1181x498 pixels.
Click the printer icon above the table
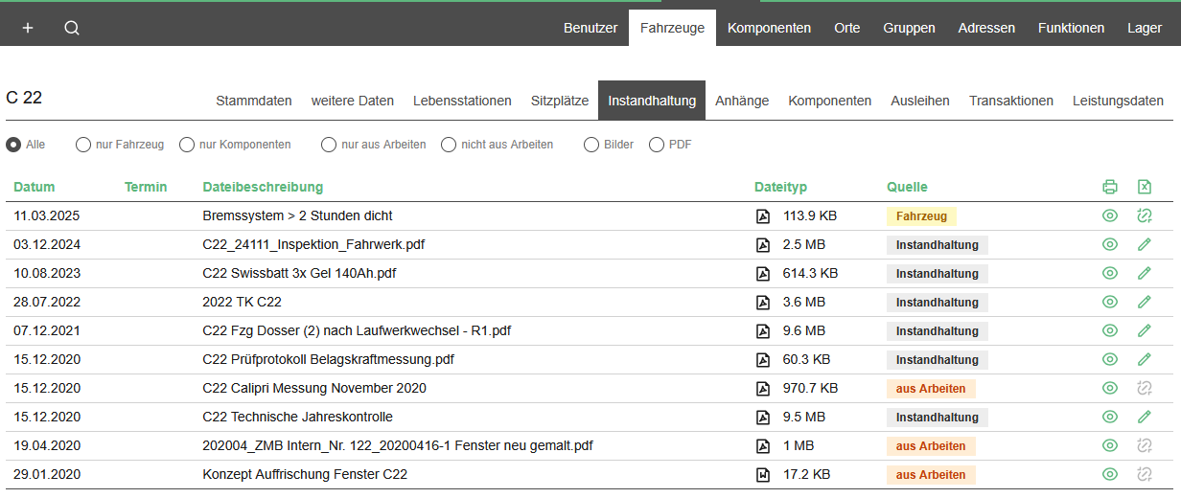tap(1110, 187)
